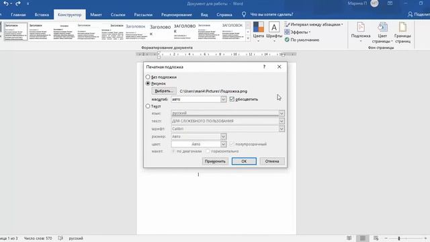Switch to web layout view icon

pyautogui.click(x=376, y=238)
